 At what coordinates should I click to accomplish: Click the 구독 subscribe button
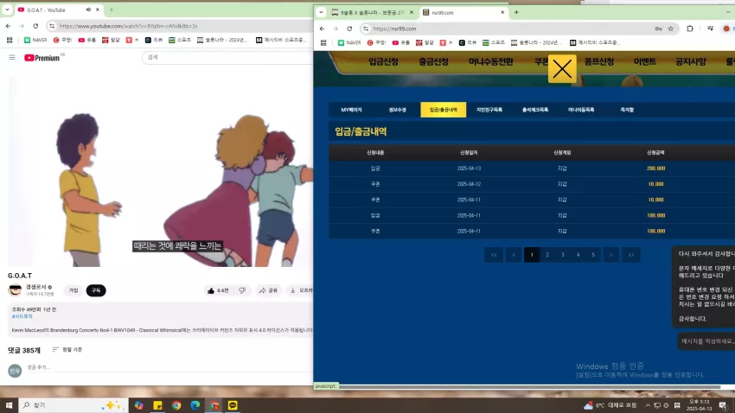pyautogui.click(x=96, y=290)
